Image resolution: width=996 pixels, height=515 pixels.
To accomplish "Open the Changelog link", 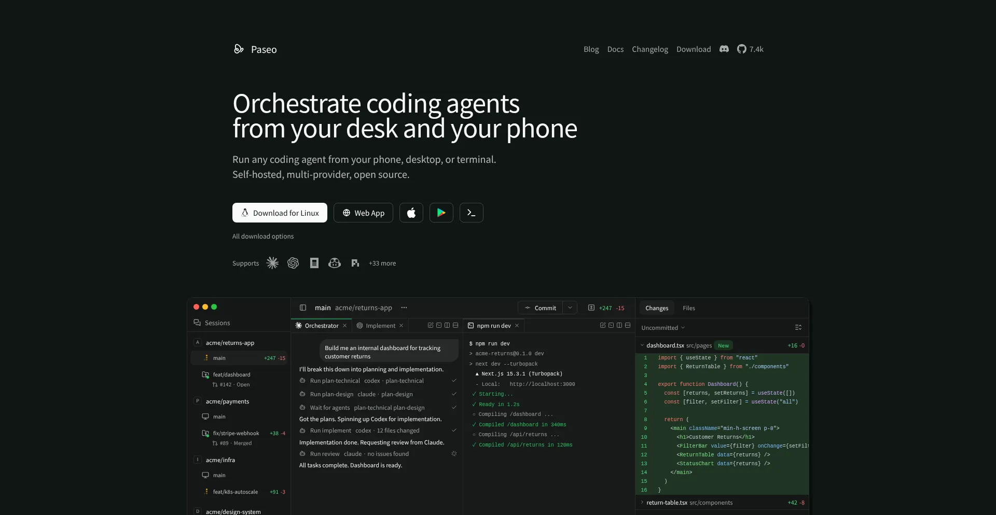I will pyautogui.click(x=650, y=49).
